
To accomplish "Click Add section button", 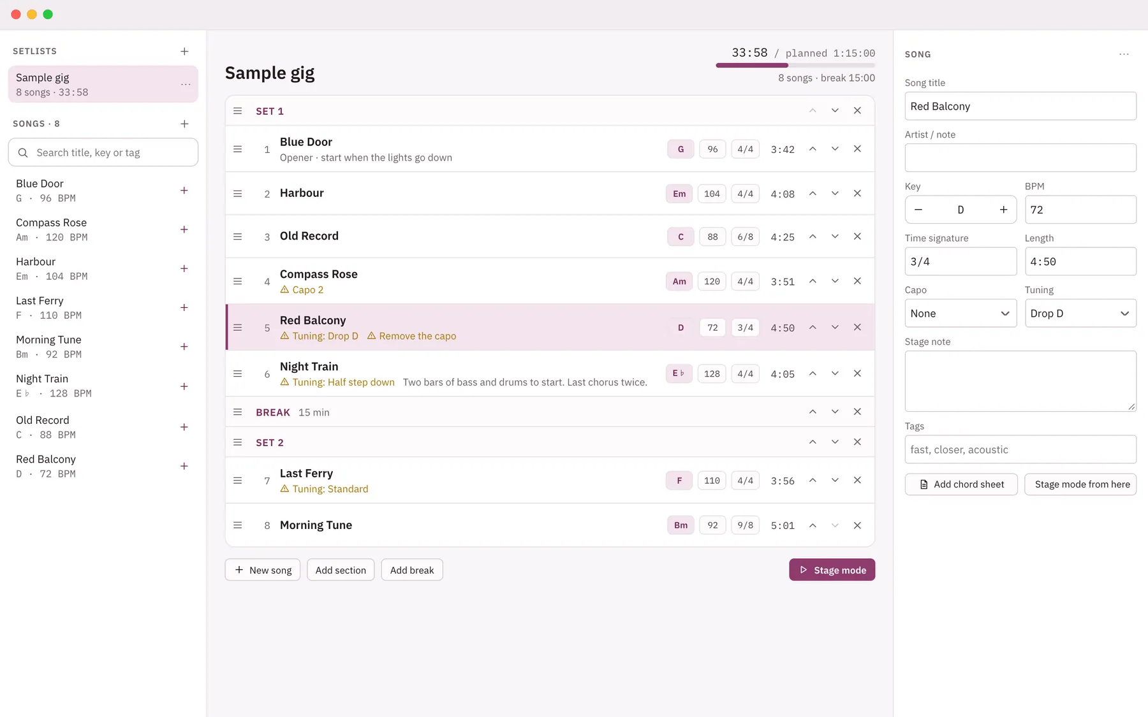I will (341, 570).
